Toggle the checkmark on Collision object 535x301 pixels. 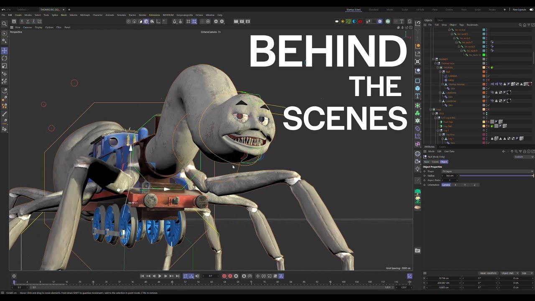(488, 76)
